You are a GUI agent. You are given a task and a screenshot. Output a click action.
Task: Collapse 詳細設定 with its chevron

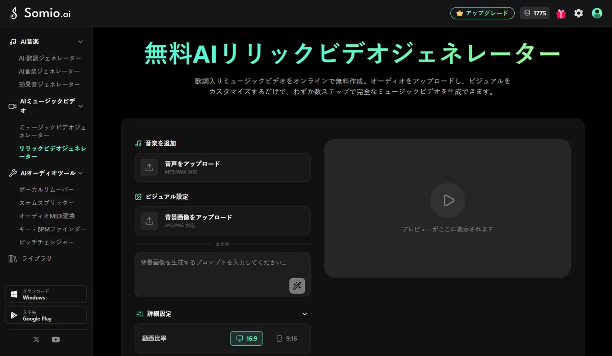click(x=305, y=314)
